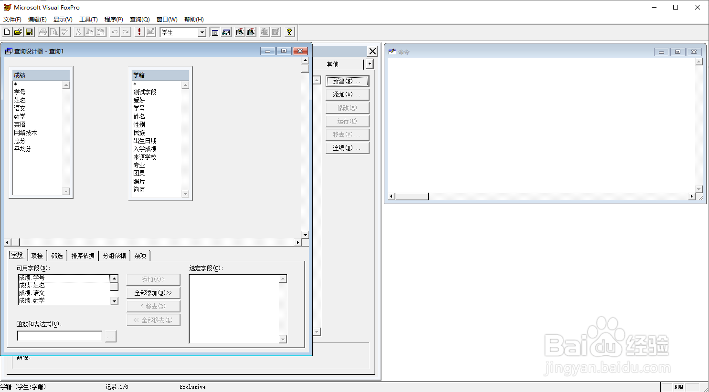
Task: Close the Project Manager with X
Action: point(373,52)
